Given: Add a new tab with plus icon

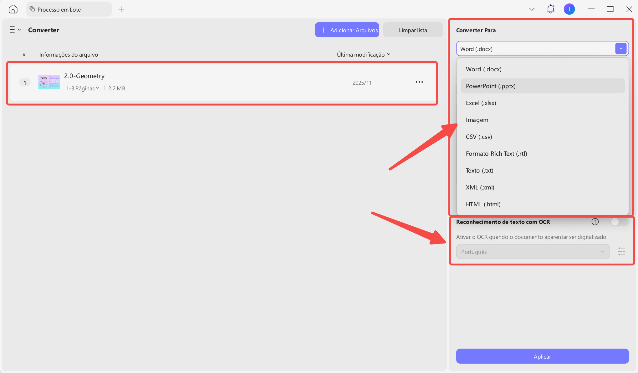Looking at the screenshot, I should point(121,9).
